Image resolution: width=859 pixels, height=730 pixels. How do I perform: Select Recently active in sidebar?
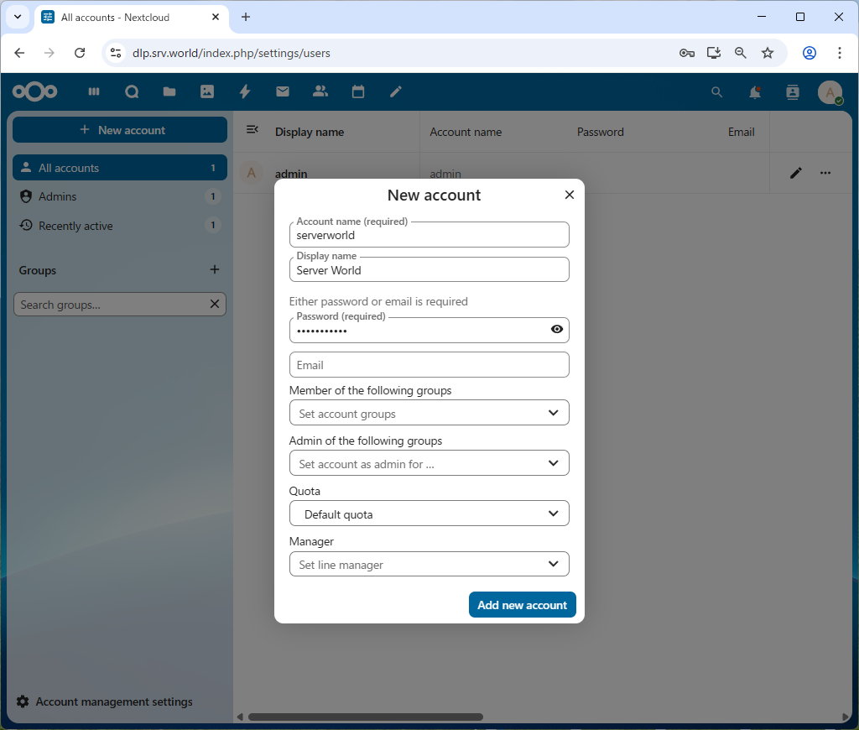click(x=75, y=226)
